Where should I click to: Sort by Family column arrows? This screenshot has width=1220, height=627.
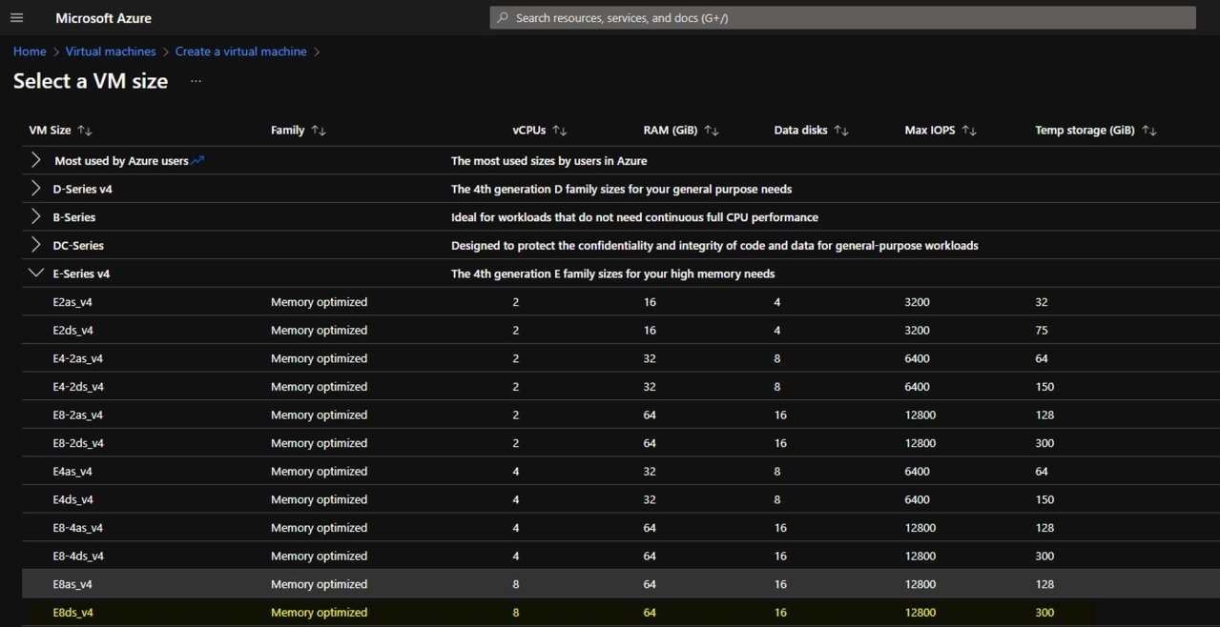(x=319, y=131)
